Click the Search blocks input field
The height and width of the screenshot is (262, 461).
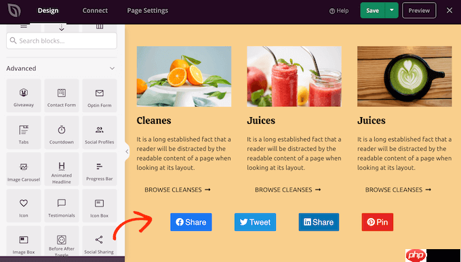point(62,41)
